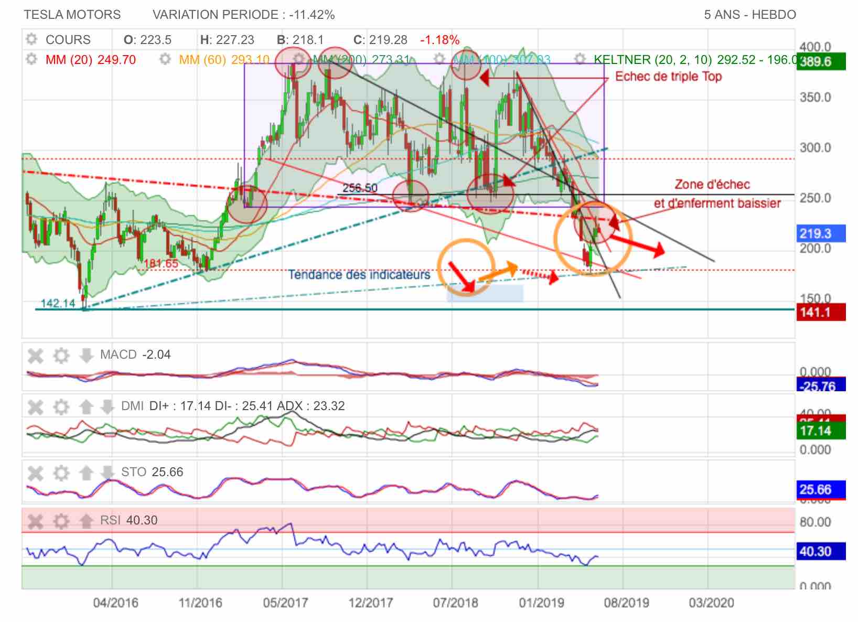858x622 pixels.
Task: Remove the RSI indicator with its X
Action: click(x=35, y=521)
